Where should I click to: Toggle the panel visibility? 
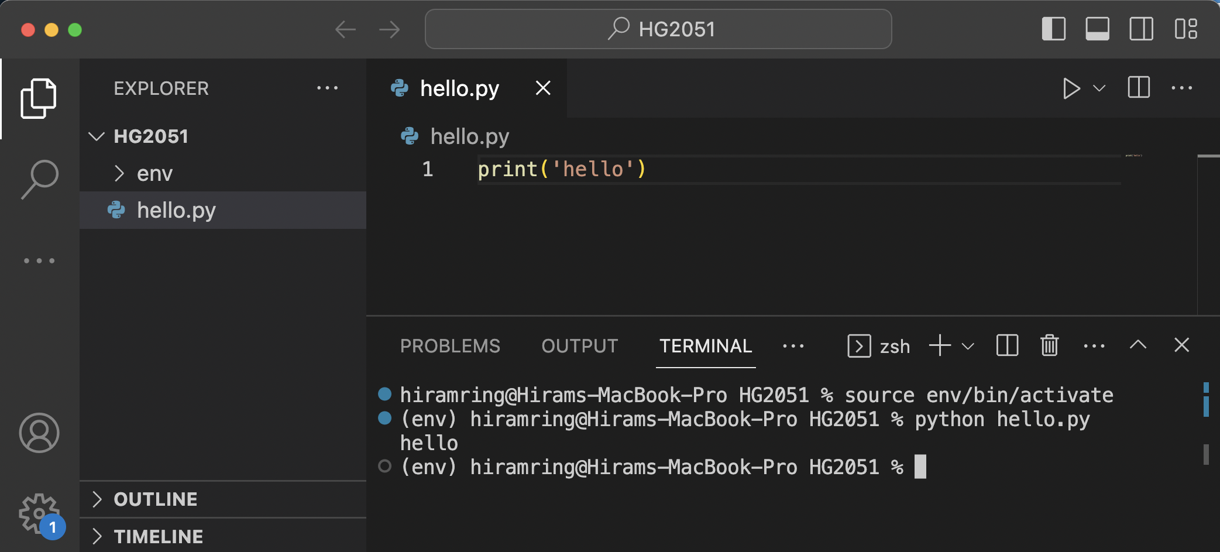(x=1097, y=29)
